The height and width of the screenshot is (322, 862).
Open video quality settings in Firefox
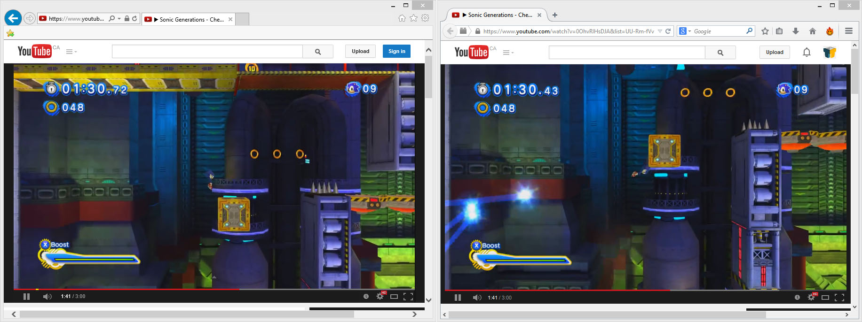[812, 297]
